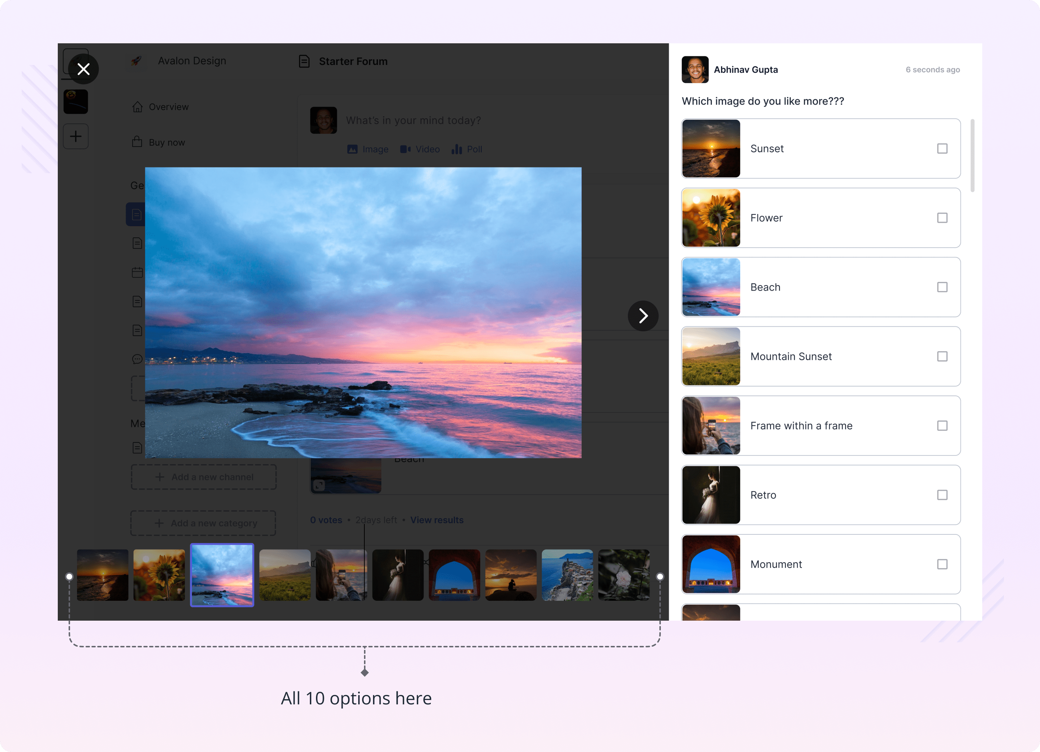The image size is (1040, 752).
Task: Click the chat bubble channel icon
Action: (x=137, y=359)
